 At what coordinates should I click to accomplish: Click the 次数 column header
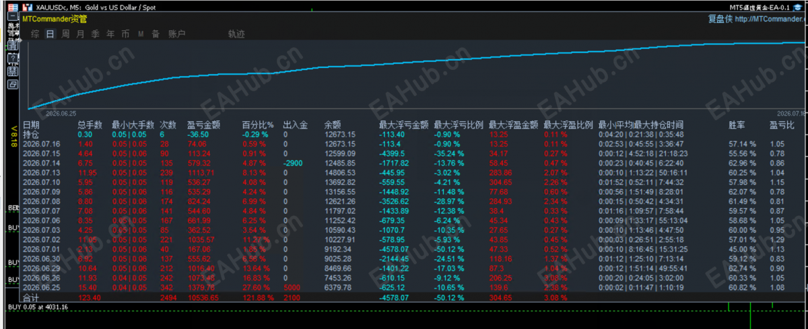tap(168, 125)
